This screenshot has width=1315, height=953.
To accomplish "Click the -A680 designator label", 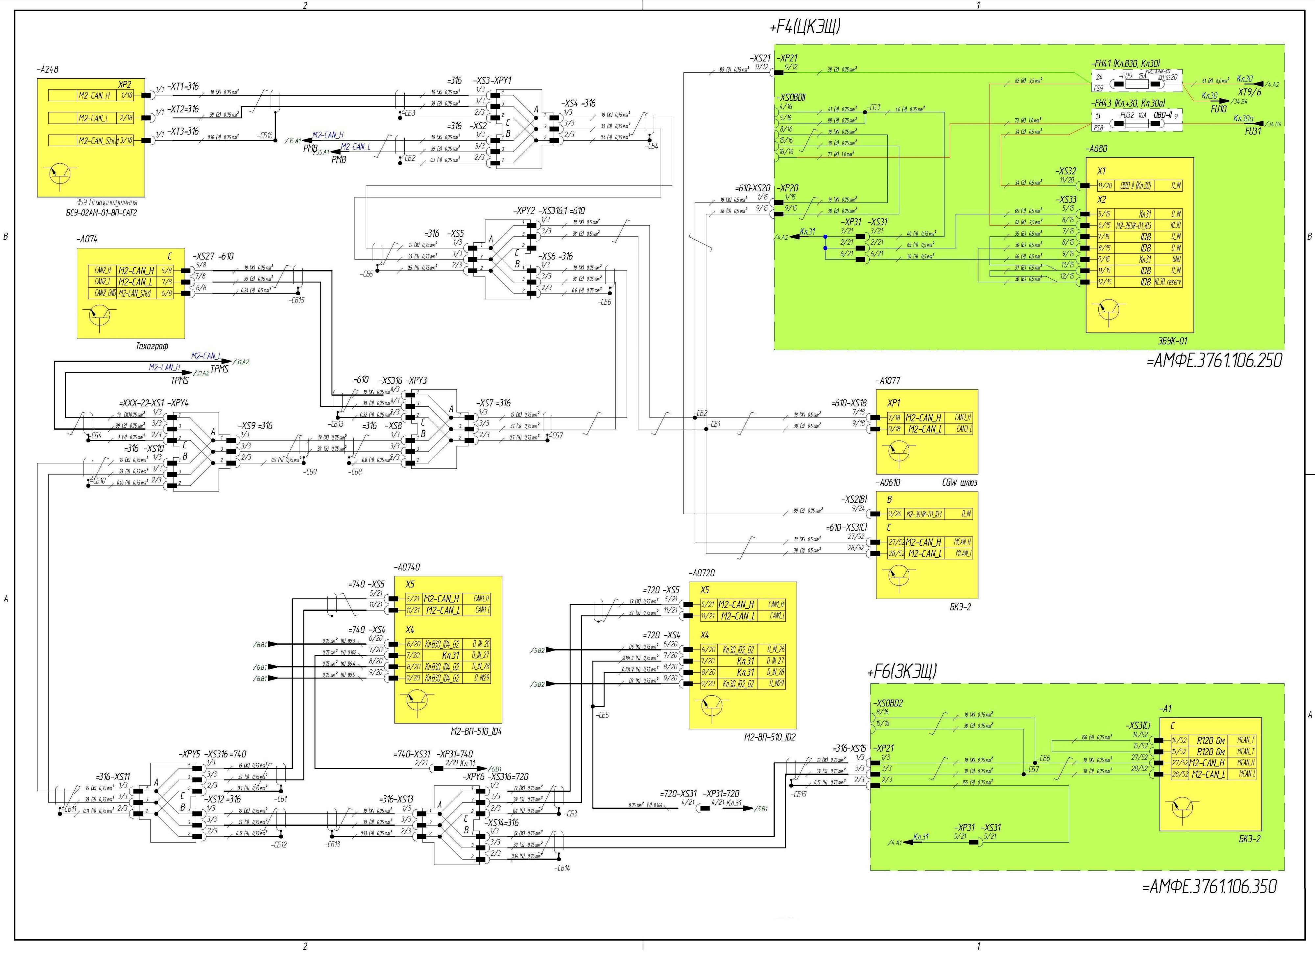I will click(1096, 148).
